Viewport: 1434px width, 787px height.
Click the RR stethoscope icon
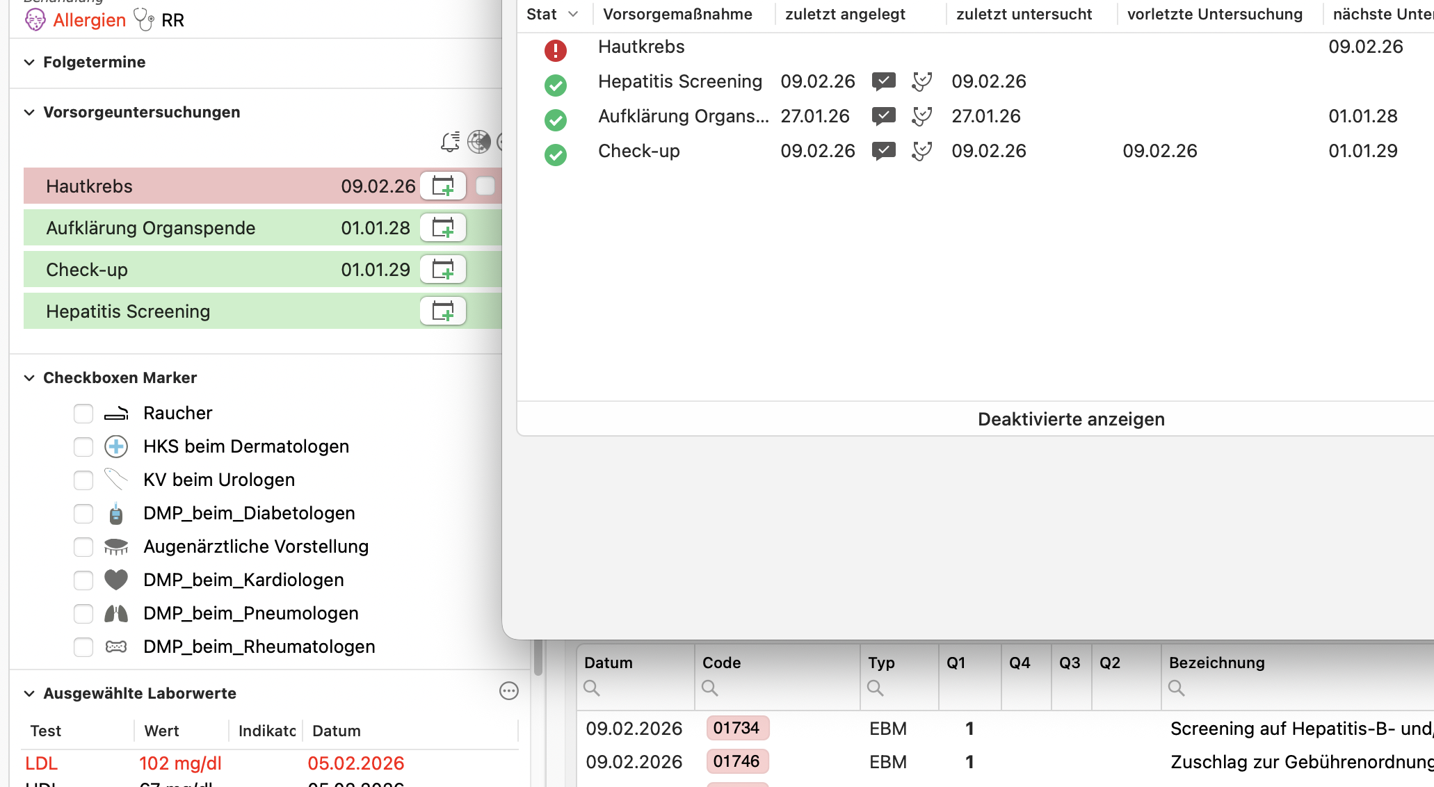tap(143, 19)
